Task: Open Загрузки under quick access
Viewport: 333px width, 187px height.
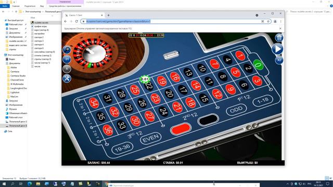Action: (x=14, y=29)
